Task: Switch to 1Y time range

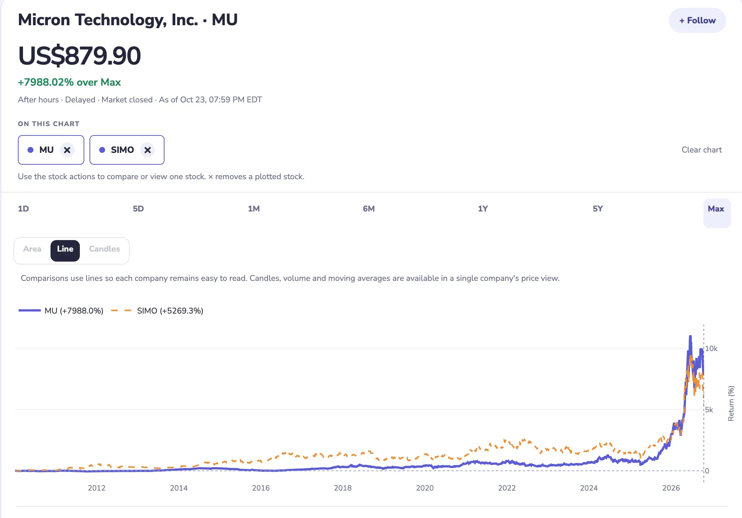Action: click(483, 209)
